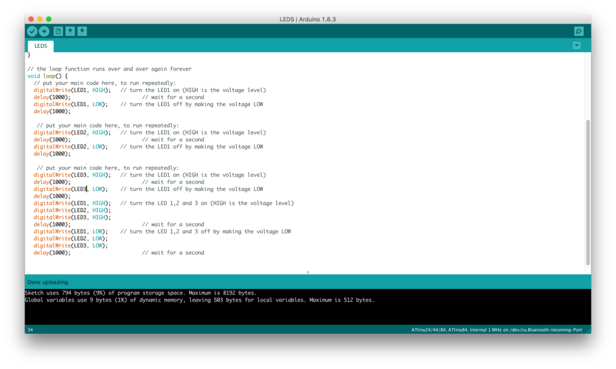Click the ATtiny24/44/84 board info text
616x369 pixels.
click(497, 330)
